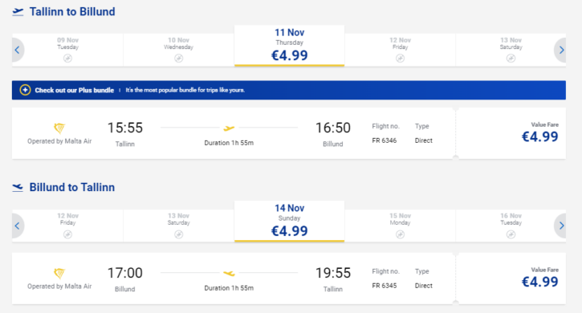Viewport: 582px width, 313px height.
Task: Select the 11 Nov Thursday outbound date tab
Action: (290, 46)
